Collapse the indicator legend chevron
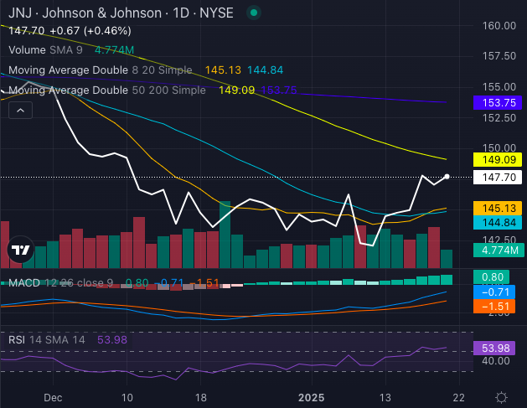The image size is (527, 408). coord(21,110)
